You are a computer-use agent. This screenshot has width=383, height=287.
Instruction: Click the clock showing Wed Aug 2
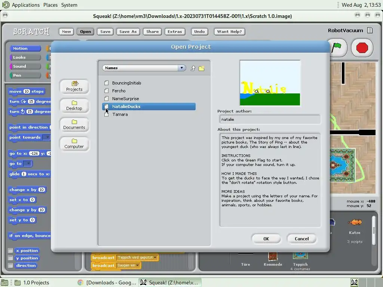coord(361,5)
